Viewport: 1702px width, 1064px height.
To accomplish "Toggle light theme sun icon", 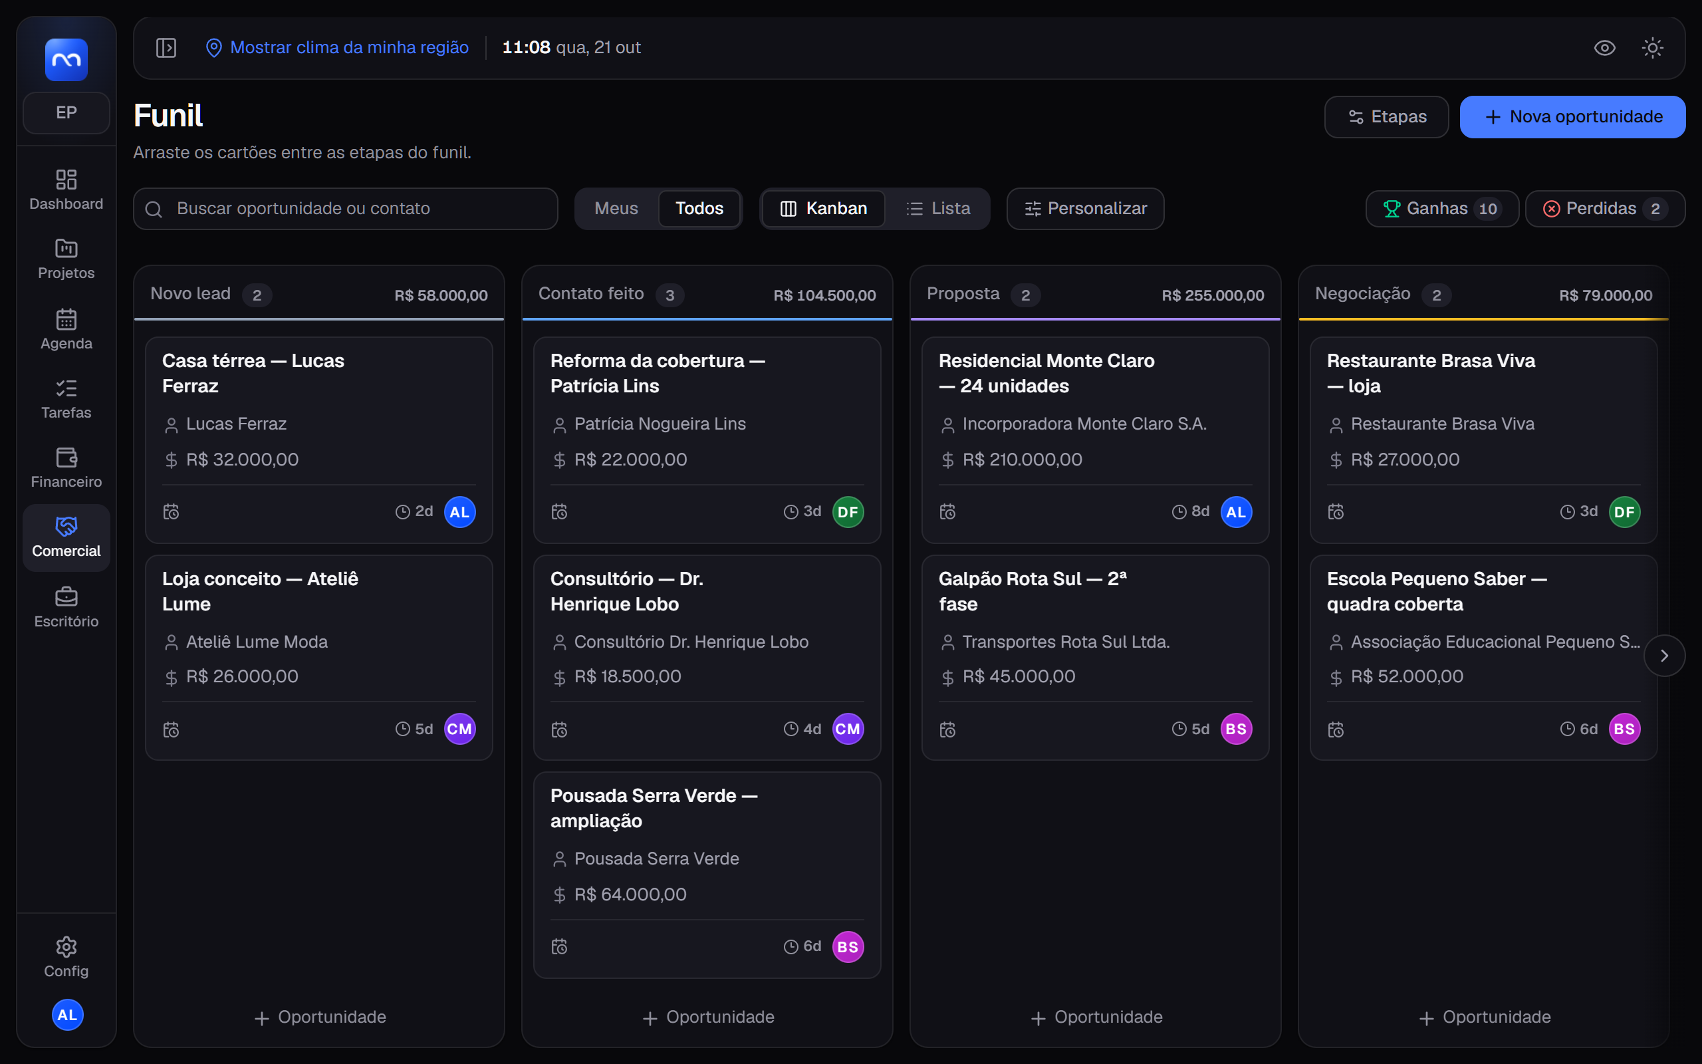I will [x=1652, y=48].
